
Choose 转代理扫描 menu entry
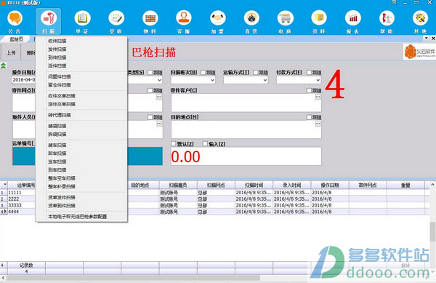coord(60,115)
